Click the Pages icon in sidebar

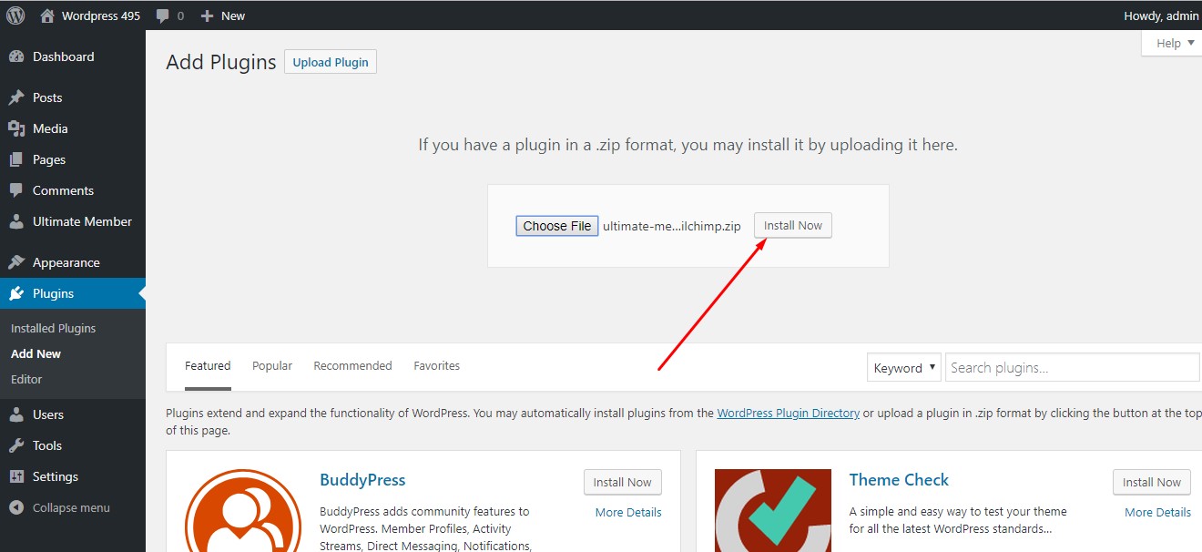[16, 159]
